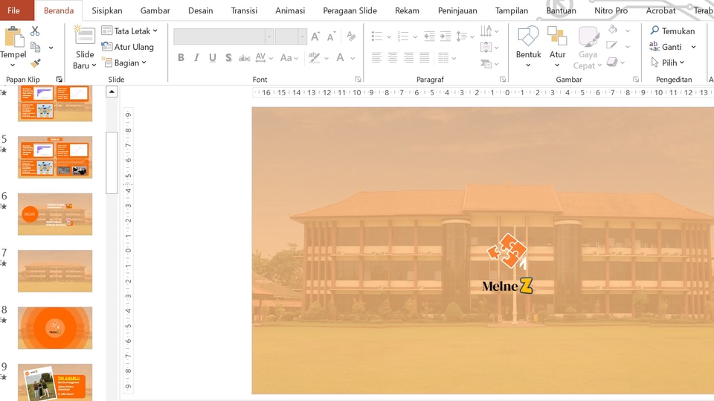The image size is (714, 401).
Task: Open the Font dialog launcher
Action: pos(358,80)
